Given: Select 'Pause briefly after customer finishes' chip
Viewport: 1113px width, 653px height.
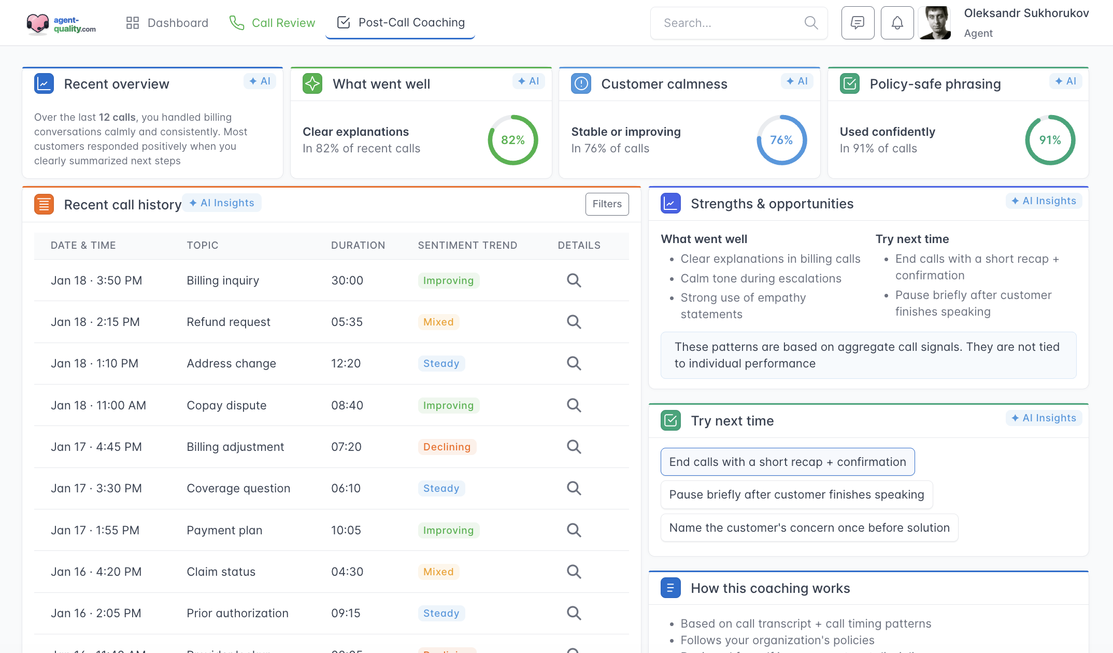Looking at the screenshot, I should (796, 494).
